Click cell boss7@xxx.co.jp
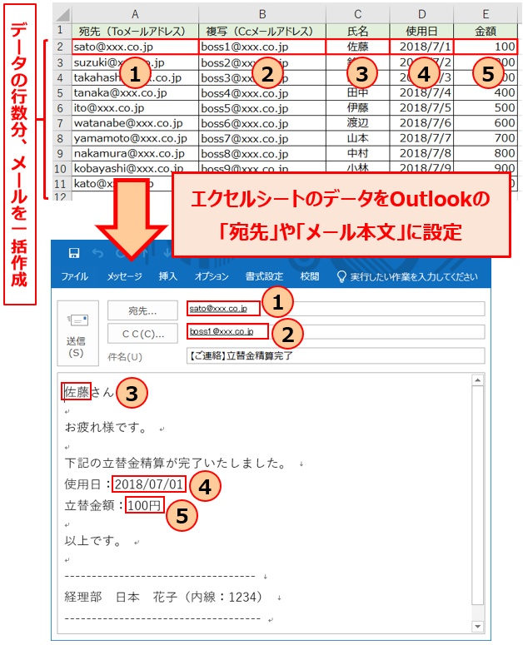 point(262,139)
